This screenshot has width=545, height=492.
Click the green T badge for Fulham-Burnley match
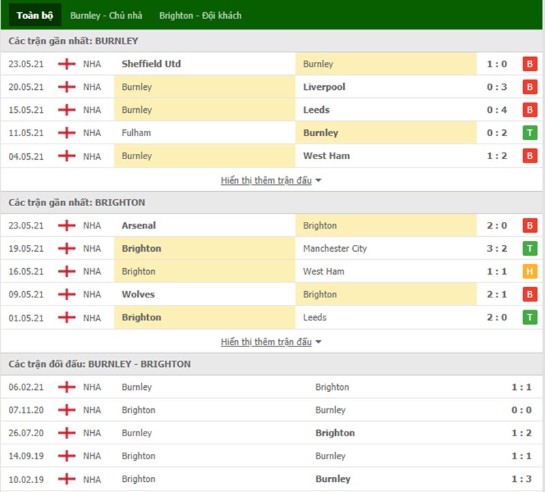[x=529, y=133]
